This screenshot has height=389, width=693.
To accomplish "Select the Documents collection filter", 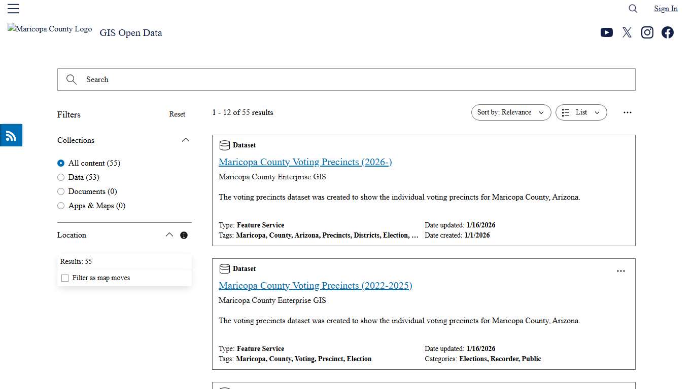I will coord(61,191).
